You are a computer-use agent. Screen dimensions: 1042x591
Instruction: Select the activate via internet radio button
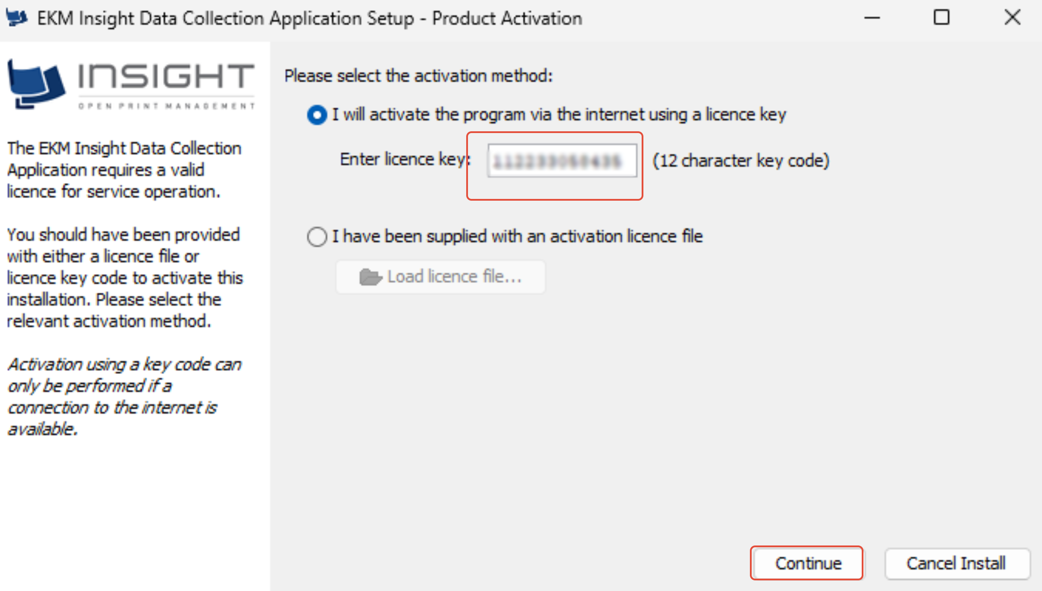coord(317,115)
